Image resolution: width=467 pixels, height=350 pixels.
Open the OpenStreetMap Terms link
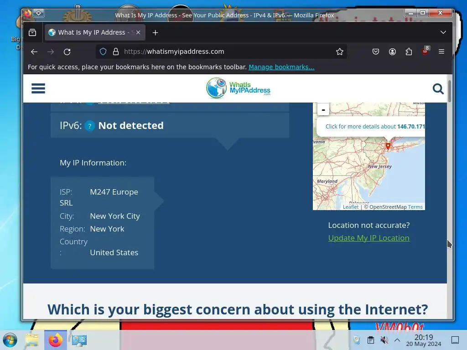[x=415, y=207]
